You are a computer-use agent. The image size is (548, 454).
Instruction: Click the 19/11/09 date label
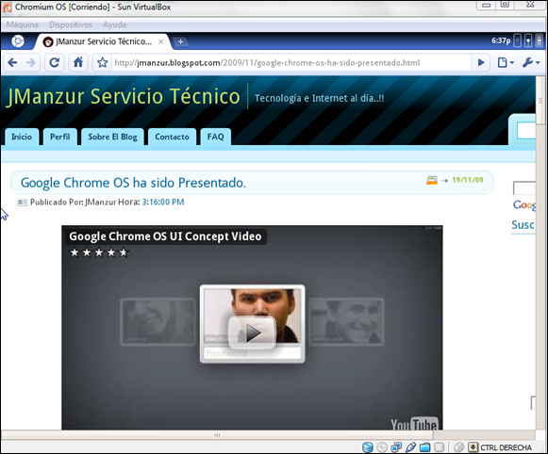pos(468,180)
